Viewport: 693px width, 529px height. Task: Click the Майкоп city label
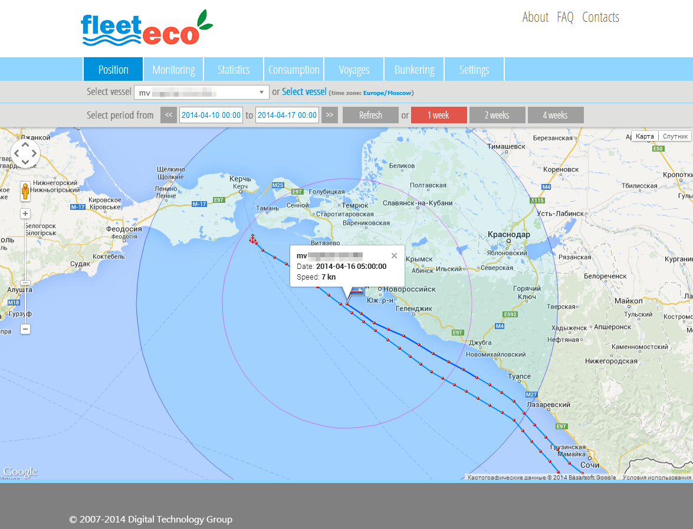tap(629, 301)
